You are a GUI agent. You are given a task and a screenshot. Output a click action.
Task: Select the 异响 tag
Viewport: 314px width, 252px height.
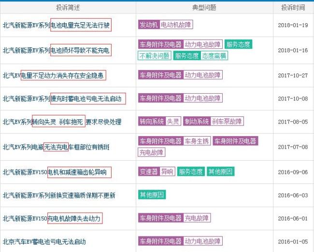click(168, 171)
